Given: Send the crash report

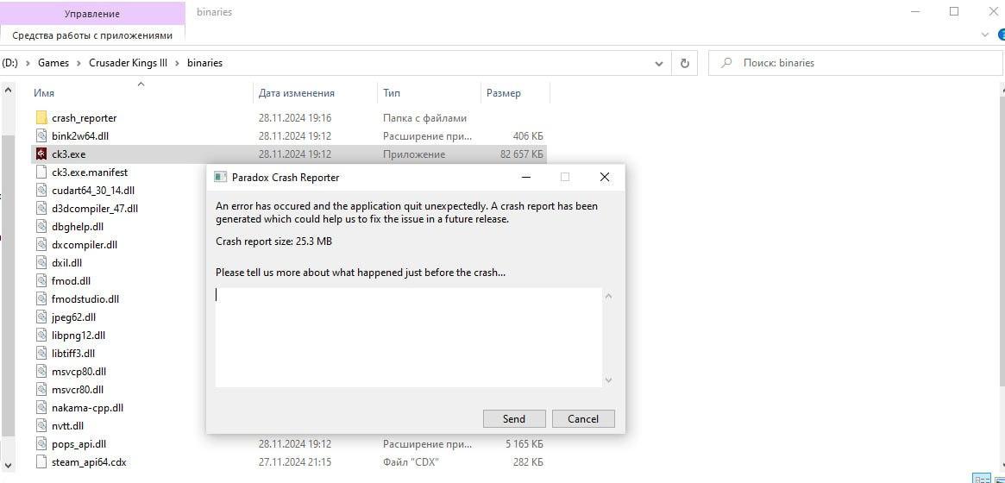Looking at the screenshot, I should click(514, 419).
